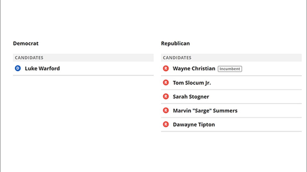Click the Republican section heading
The width and height of the screenshot is (307, 172).
[175, 43]
